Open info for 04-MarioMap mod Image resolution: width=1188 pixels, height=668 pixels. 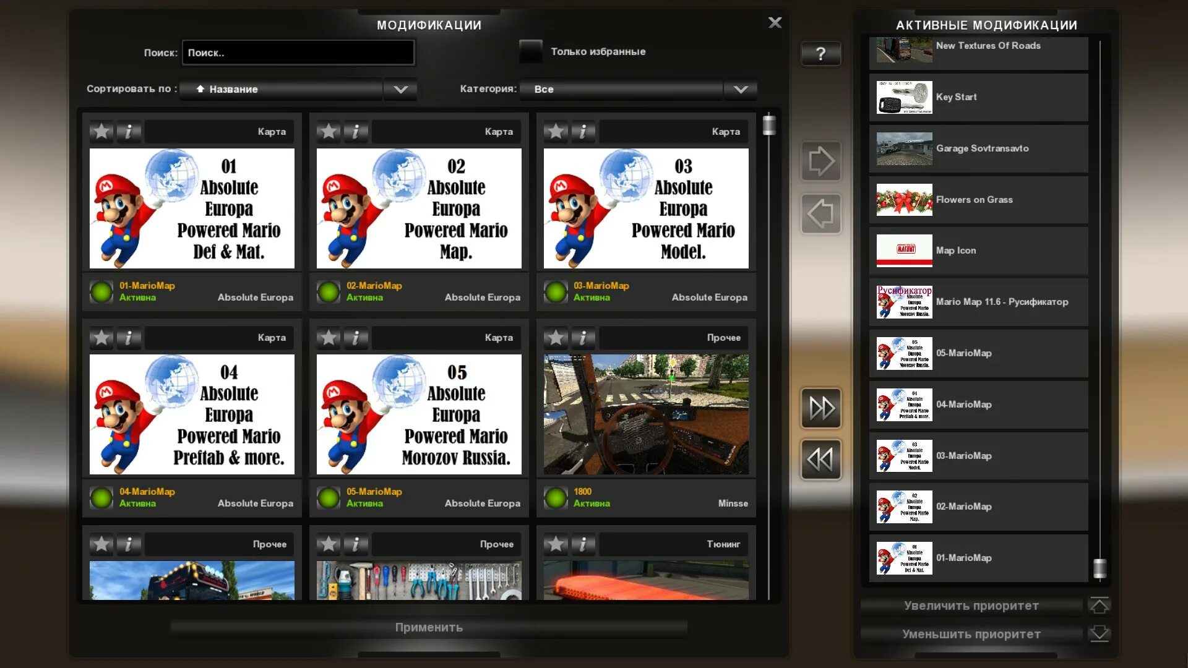(x=129, y=338)
